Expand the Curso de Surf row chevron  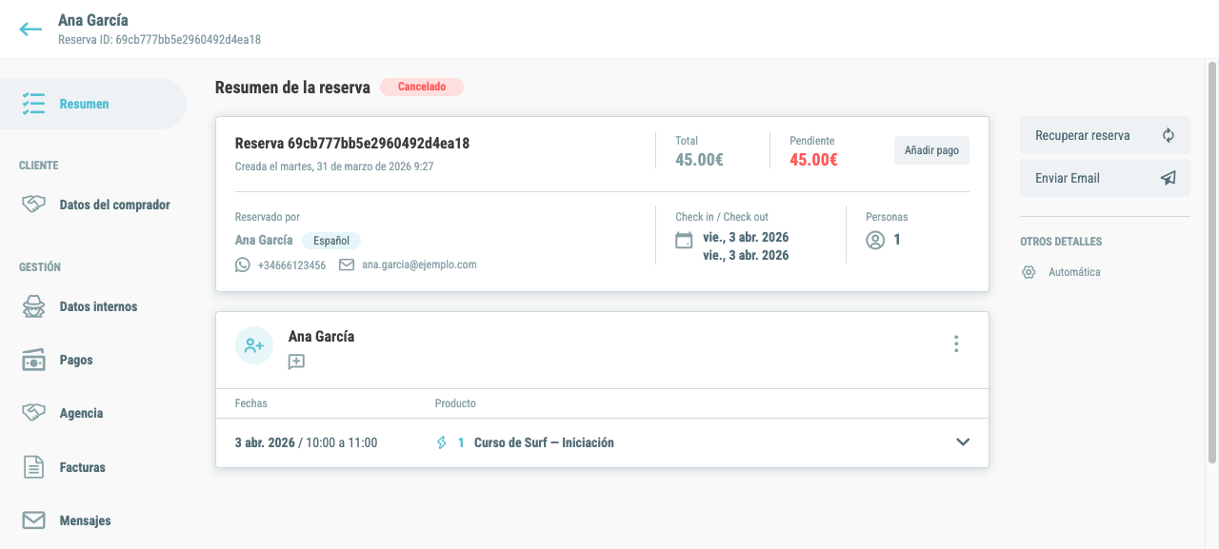963,442
